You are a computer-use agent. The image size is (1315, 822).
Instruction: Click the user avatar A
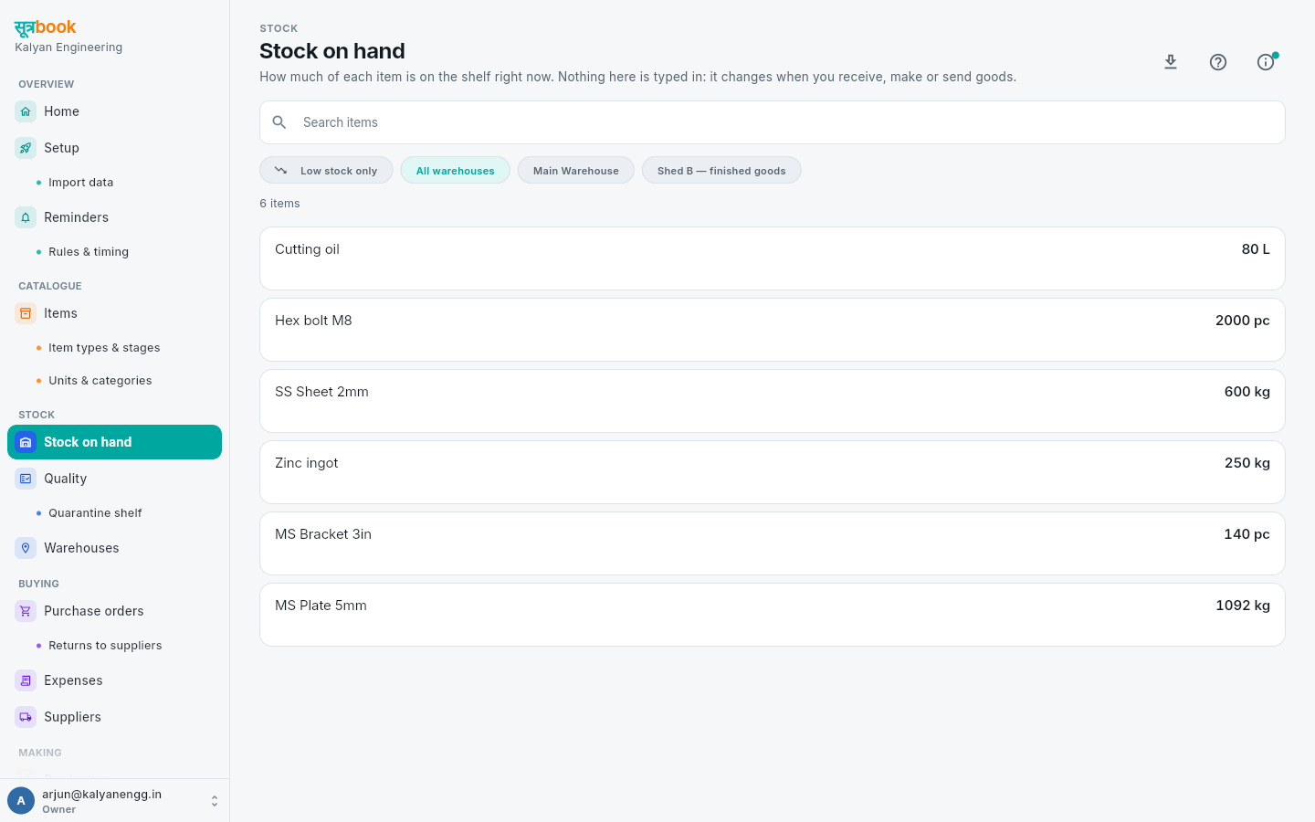(x=21, y=800)
